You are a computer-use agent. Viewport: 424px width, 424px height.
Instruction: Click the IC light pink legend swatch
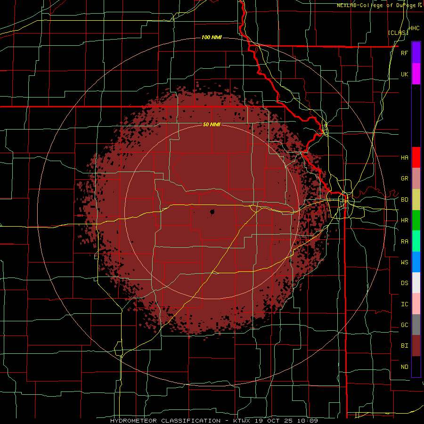coord(416,304)
